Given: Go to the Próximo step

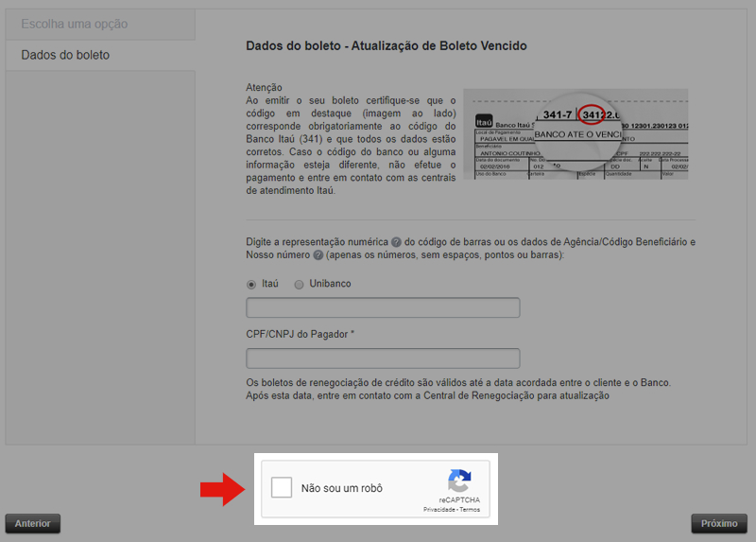Looking at the screenshot, I should 719,523.
